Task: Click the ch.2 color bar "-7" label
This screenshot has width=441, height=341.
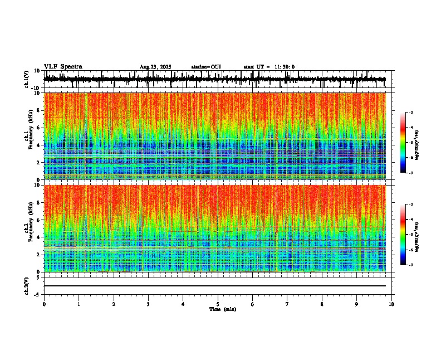Action: pyautogui.click(x=411, y=265)
